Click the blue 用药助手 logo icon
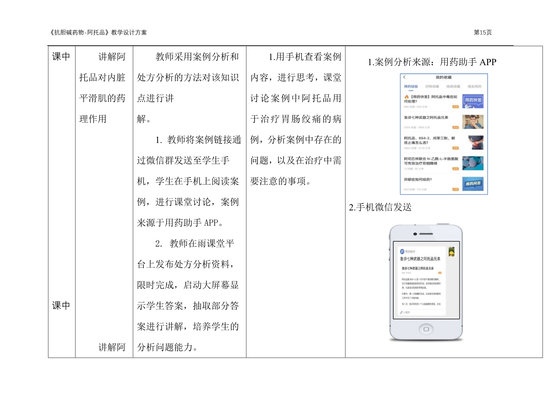The width and height of the screenshot is (560, 396). coord(402,252)
